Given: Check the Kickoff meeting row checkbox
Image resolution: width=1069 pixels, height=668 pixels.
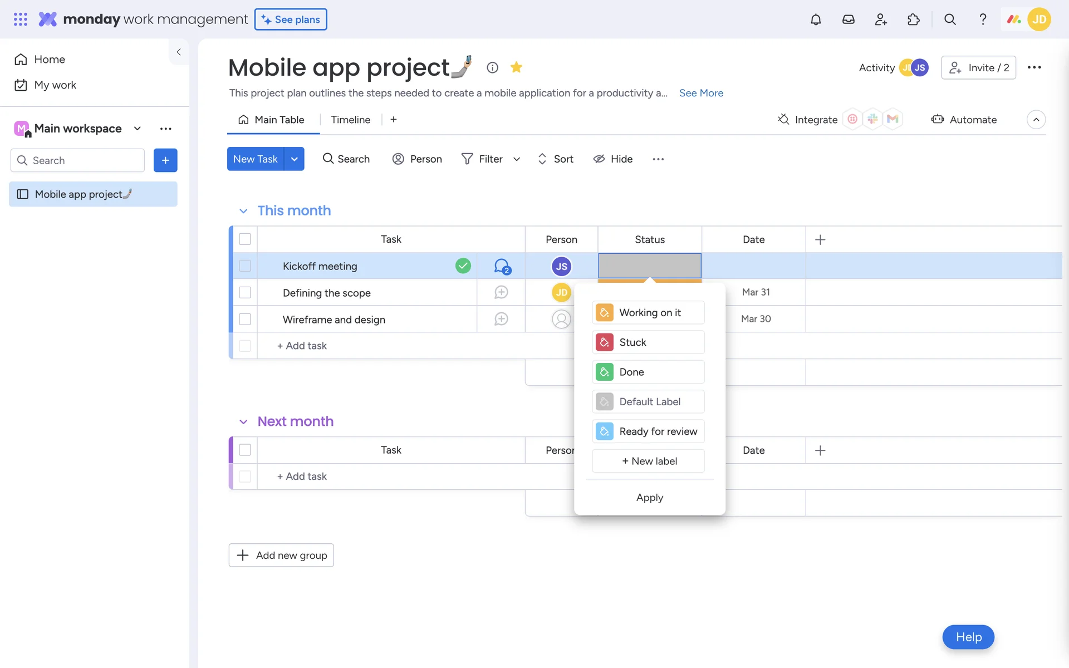Looking at the screenshot, I should click(x=245, y=266).
